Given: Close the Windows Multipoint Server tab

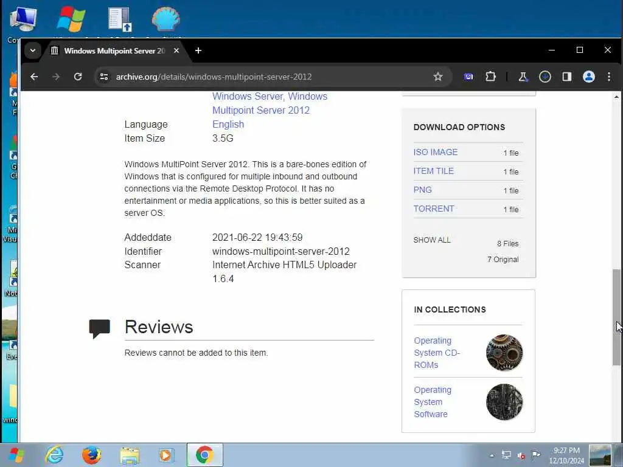Looking at the screenshot, I should 176,50.
